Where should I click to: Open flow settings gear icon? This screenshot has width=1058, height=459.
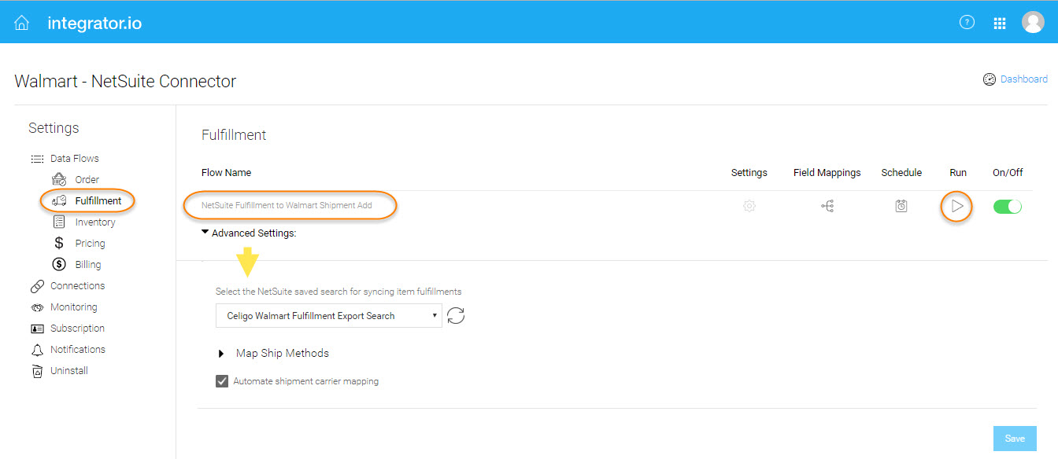[x=749, y=206]
